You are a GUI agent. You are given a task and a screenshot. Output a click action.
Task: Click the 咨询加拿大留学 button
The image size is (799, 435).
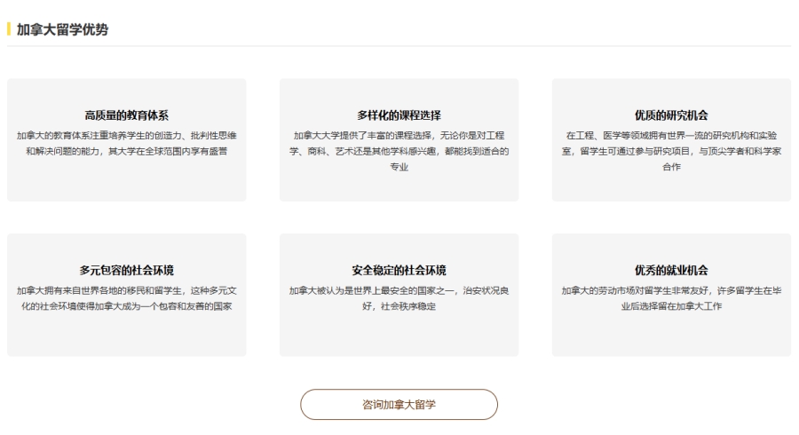click(399, 404)
